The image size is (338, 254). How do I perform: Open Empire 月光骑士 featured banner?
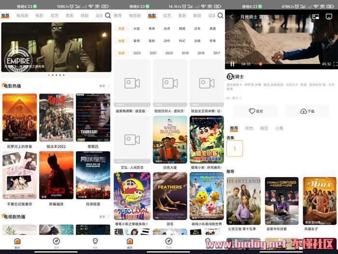click(x=56, y=47)
